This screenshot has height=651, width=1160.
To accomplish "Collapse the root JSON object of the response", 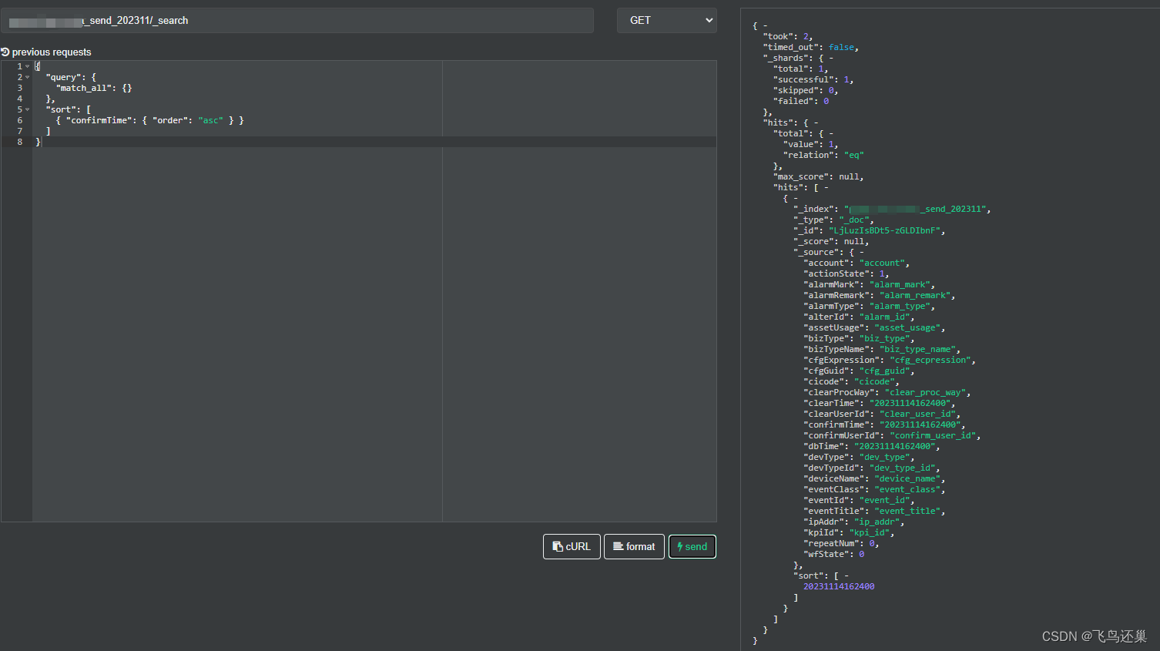I will [764, 25].
